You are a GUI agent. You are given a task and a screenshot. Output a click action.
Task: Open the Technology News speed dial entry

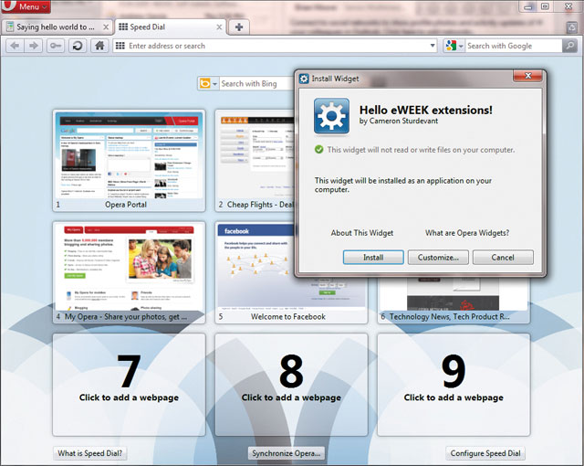(x=454, y=302)
